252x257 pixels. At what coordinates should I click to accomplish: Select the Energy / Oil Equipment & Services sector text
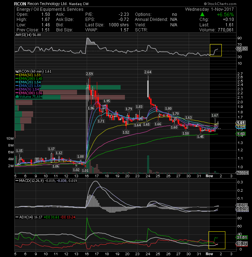point(50,9)
